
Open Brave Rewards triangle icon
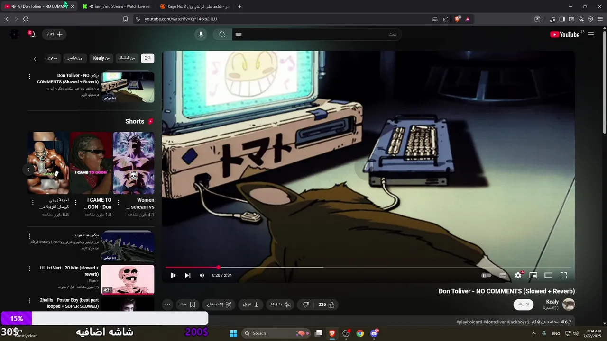(x=468, y=19)
